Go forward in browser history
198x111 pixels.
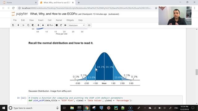[8, 8]
